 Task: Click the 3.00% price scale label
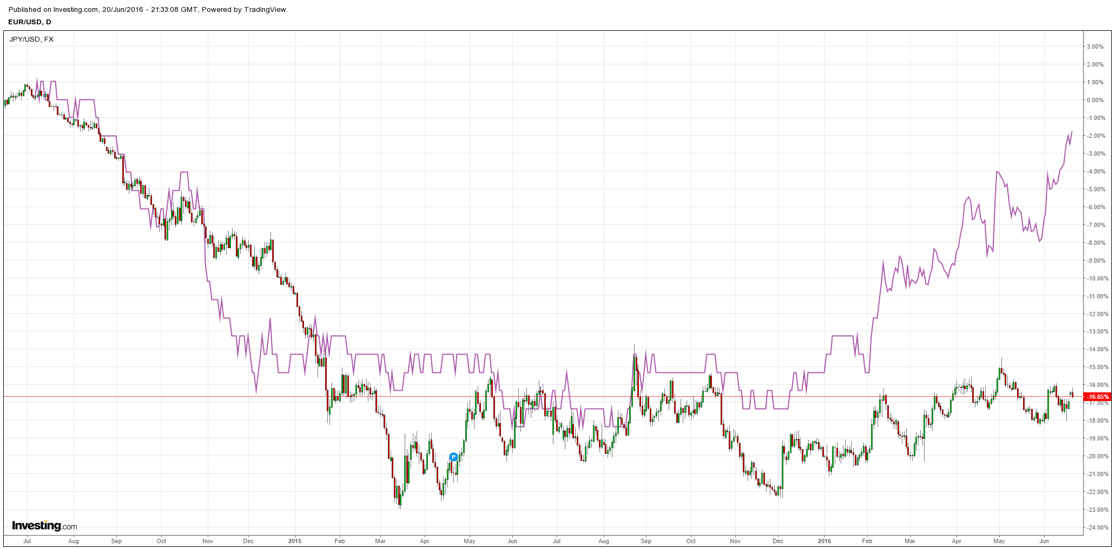[x=1095, y=46]
